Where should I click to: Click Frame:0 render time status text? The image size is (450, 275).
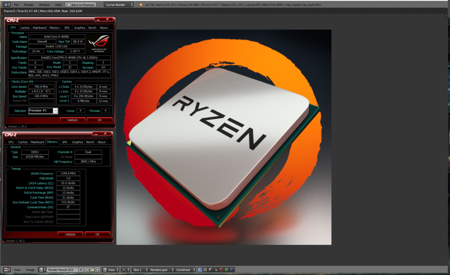click(x=43, y=11)
